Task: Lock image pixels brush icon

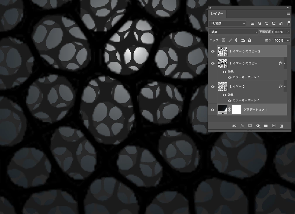Action: tap(230, 40)
